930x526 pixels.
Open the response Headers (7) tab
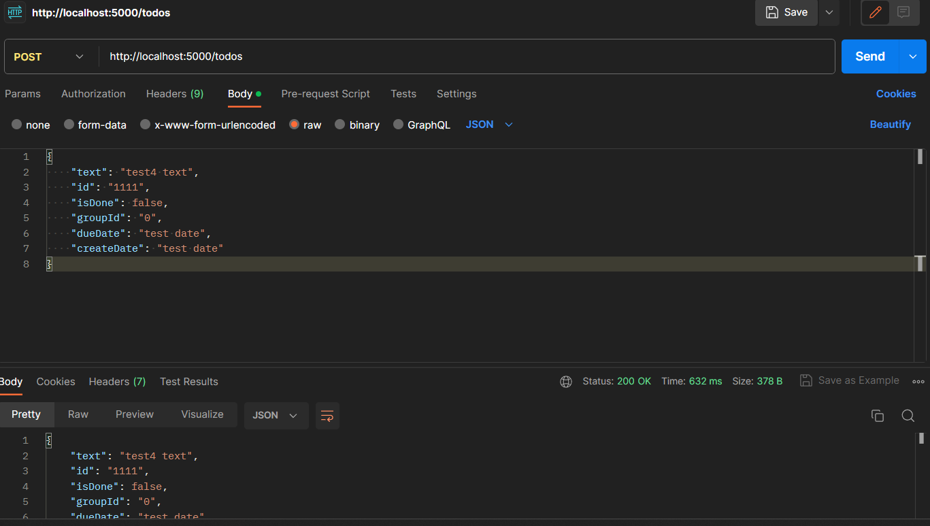click(x=117, y=382)
